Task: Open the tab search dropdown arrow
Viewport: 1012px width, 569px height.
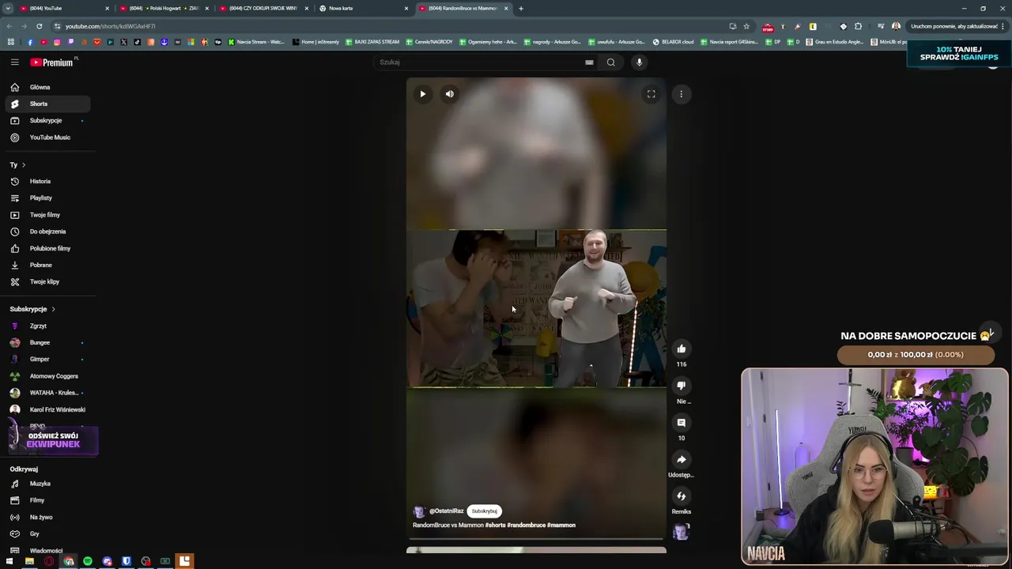Action: [x=8, y=8]
